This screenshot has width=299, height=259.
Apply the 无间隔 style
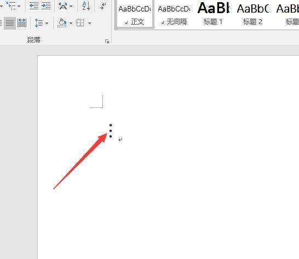(x=174, y=14)
